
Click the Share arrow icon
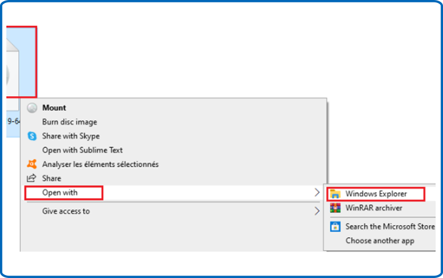pyautogui.click(x=31, y=178)
